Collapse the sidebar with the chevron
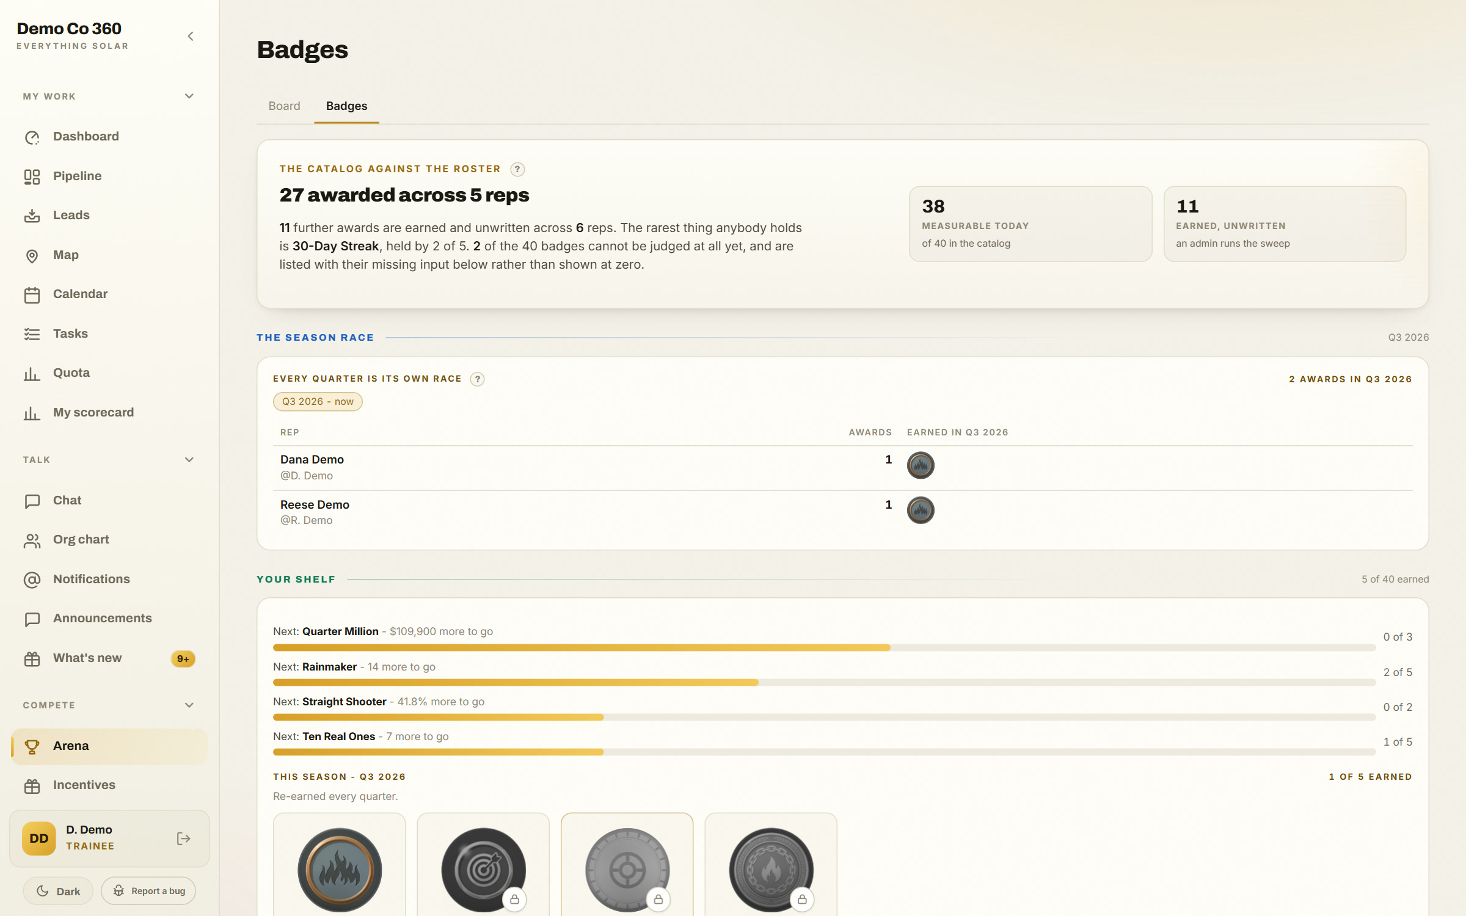 click(191, 37)
